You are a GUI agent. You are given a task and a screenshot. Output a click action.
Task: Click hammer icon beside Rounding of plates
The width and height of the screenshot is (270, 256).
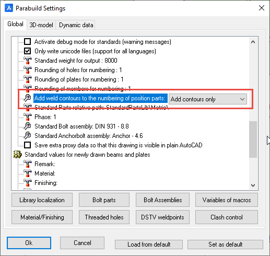(x=28, y=79)
